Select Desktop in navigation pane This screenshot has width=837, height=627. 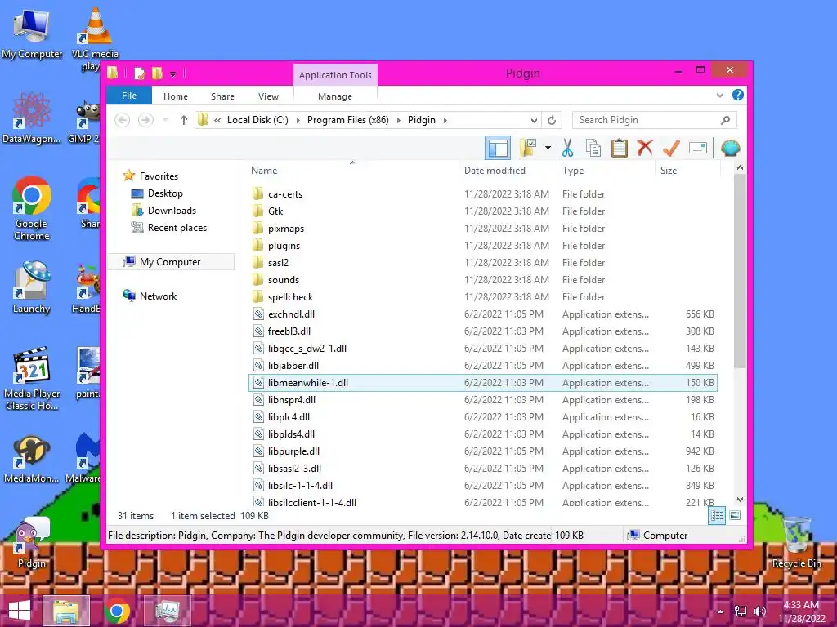[165, 193]
